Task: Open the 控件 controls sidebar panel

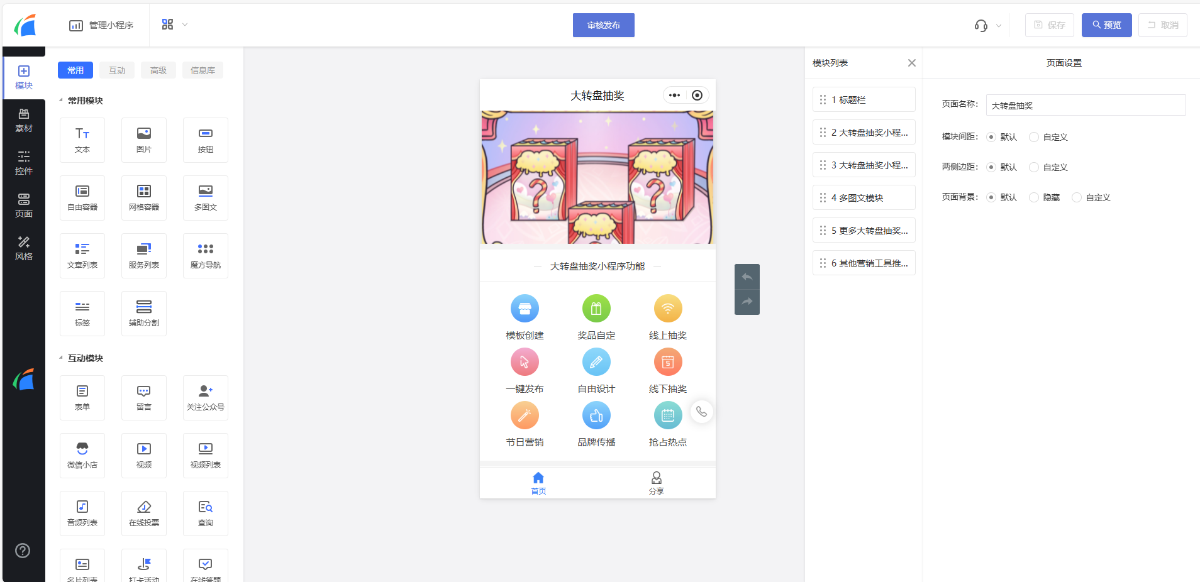Action: [24, 163]
